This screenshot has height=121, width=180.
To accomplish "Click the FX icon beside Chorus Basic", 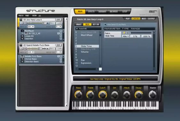I will click(x=22, y=59).
